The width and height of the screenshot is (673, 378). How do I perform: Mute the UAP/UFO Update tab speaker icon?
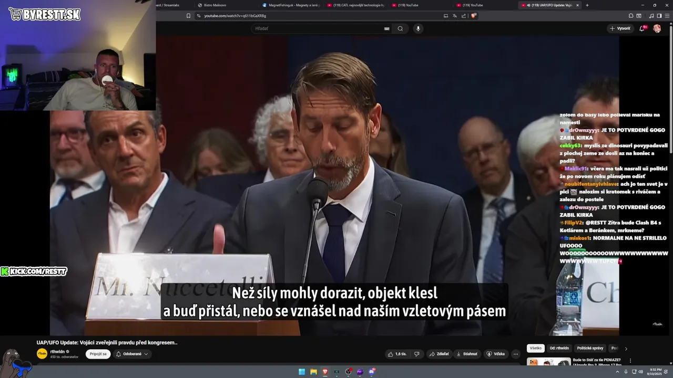(528, 5)
